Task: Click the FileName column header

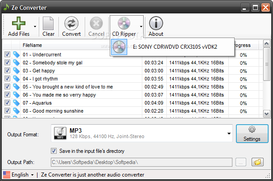Action: click(33, 45)
